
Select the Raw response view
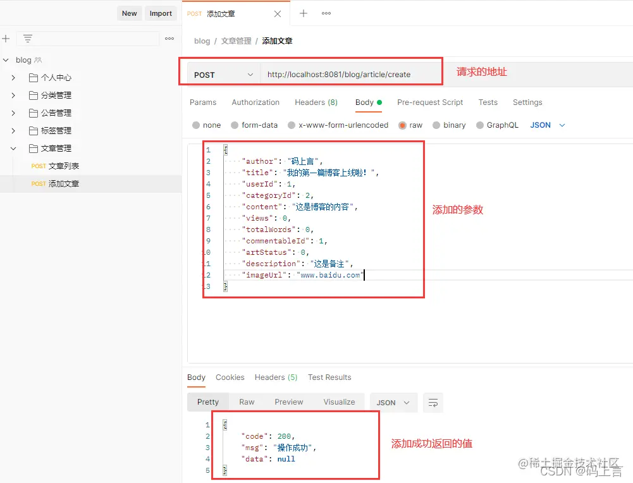pyautogui.click(x=247, y=402)
